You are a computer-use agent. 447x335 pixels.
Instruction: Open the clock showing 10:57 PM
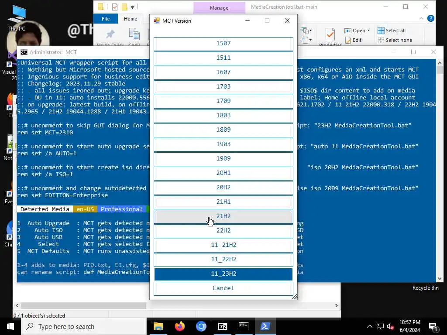[x=409, y=326]
